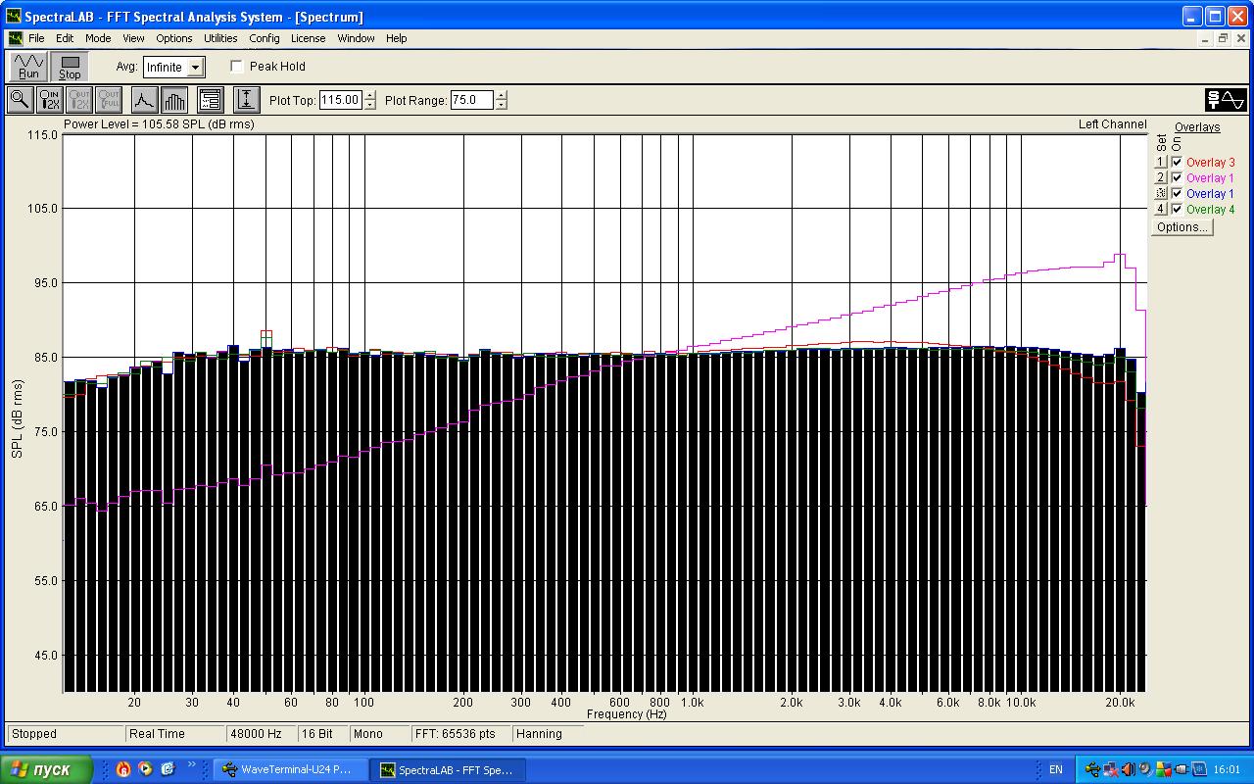Enable the Peak Hold checkbox
This screenshot has height=784, width=1254.
tap(237, 67)
